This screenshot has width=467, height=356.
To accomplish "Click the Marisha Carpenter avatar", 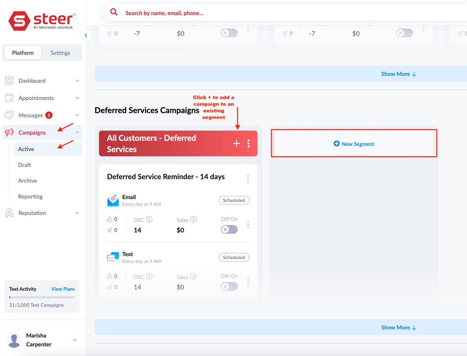I will [14, 340].
